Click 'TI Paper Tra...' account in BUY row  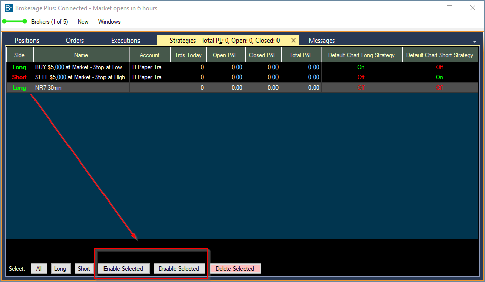[x=150, y=67]
